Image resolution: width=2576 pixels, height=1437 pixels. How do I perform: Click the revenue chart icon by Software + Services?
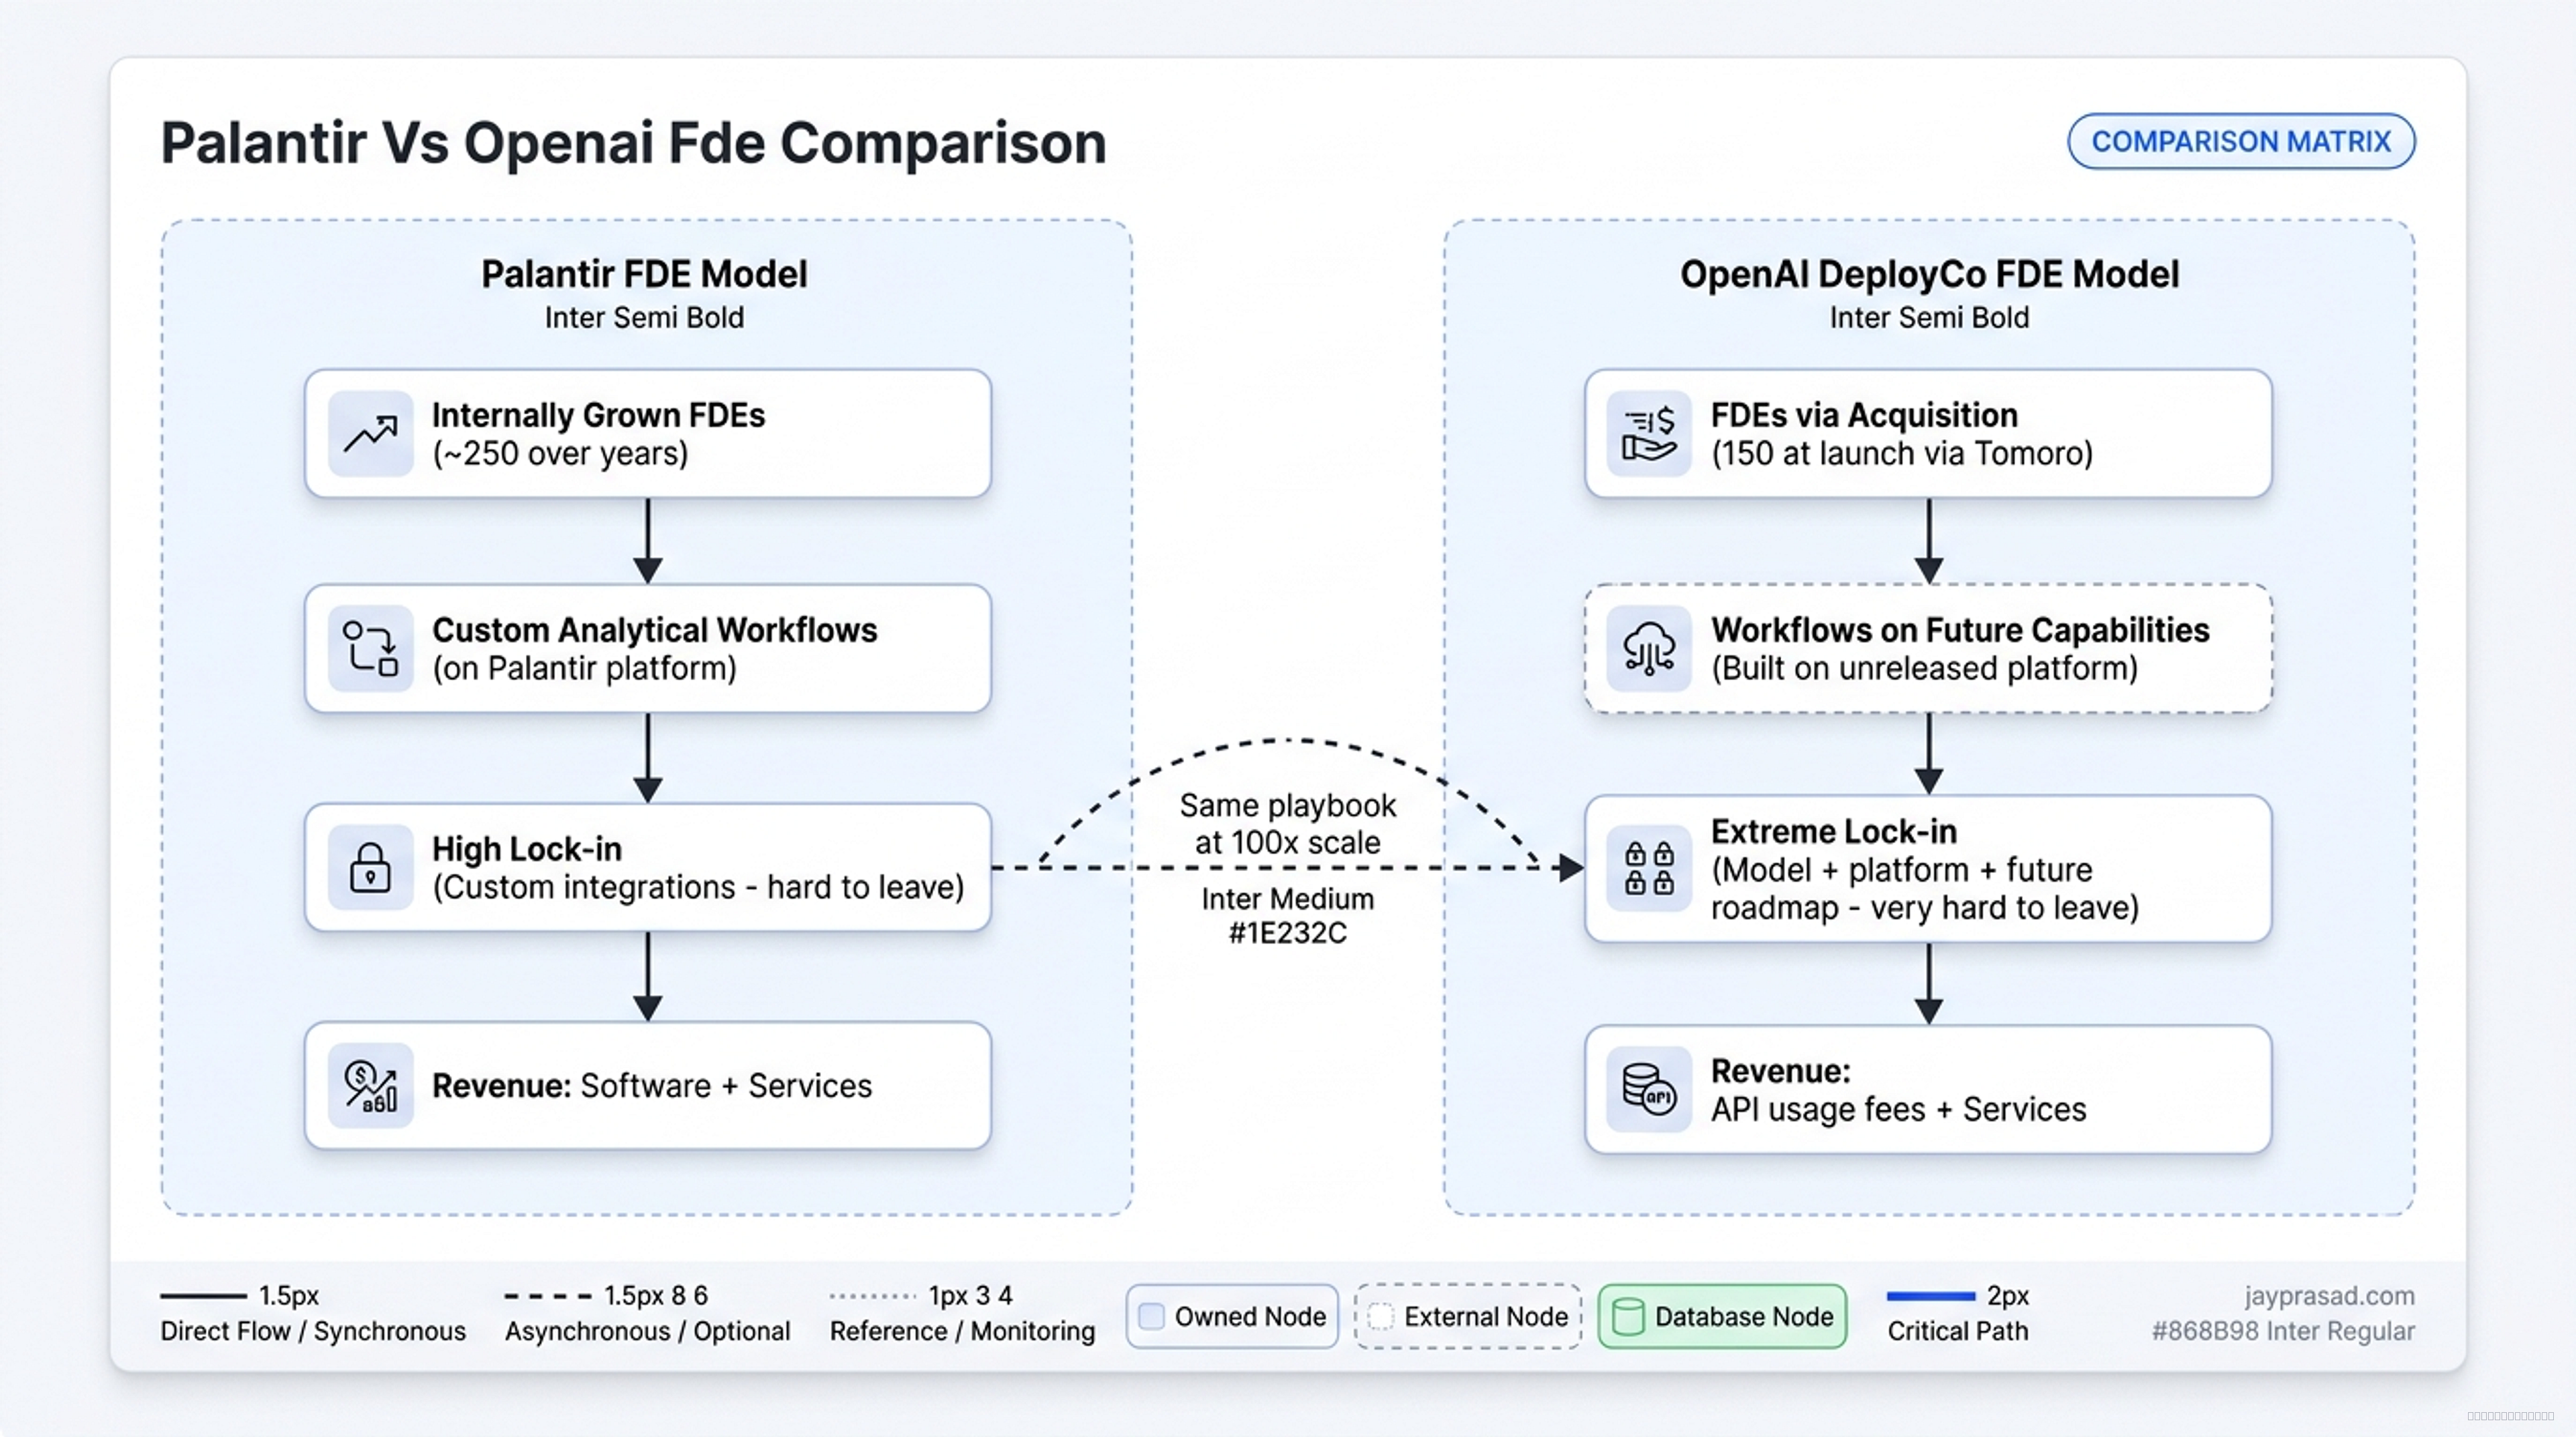(371, 1085)
